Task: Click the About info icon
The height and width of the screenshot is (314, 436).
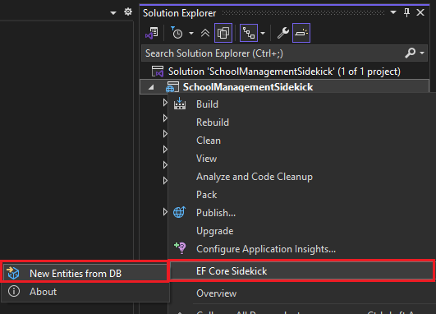Action: pos(14,291)
